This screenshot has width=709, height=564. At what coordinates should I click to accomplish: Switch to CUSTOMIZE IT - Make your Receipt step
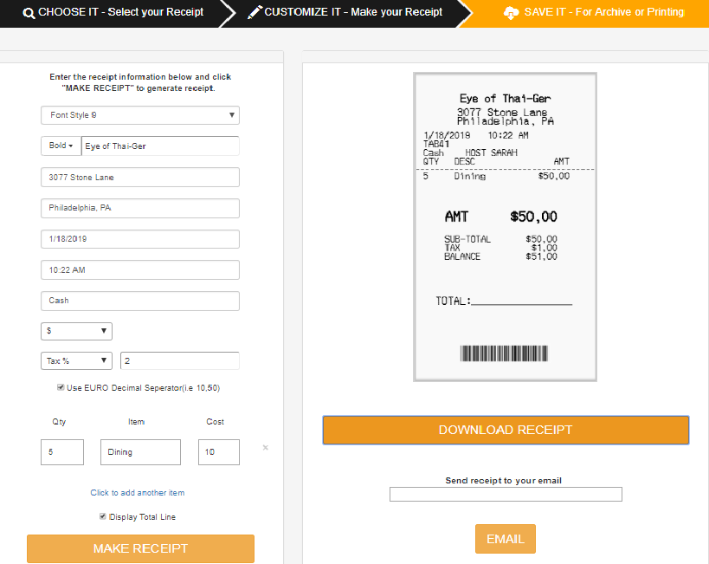point(345,12)
